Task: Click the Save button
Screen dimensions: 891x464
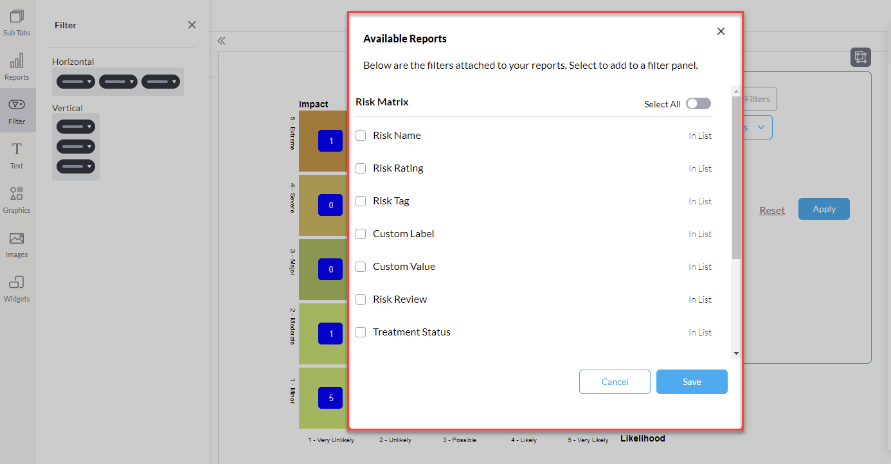Action: coord(692,382)
